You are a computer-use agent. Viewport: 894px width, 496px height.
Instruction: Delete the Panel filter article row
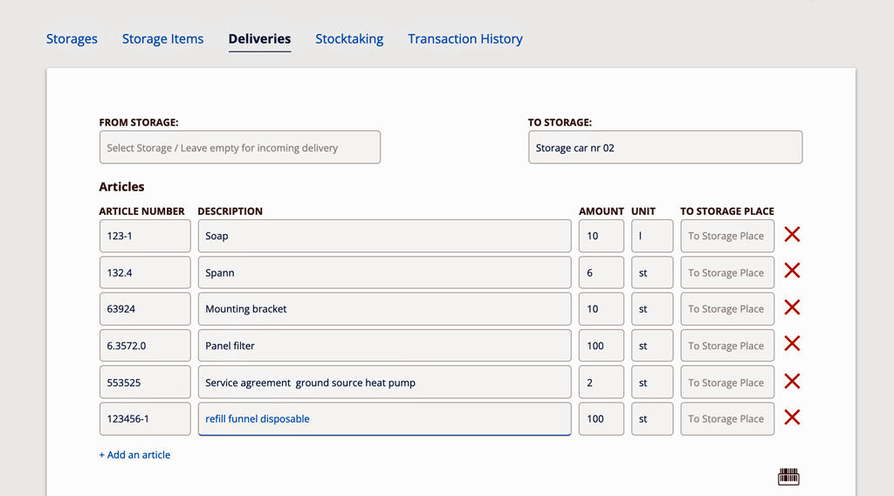pos(792,344)
